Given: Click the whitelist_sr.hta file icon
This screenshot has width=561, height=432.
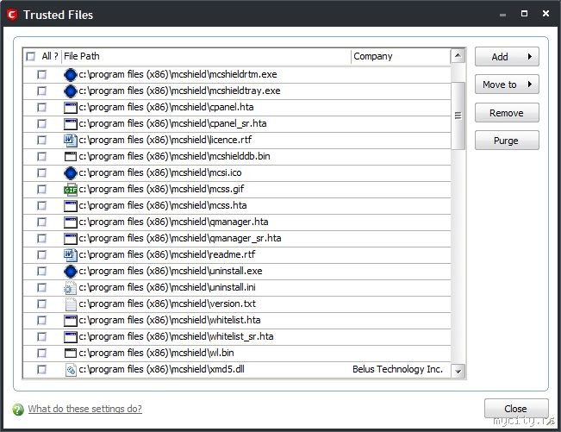Looking at the screenshot, I should 71,337.
